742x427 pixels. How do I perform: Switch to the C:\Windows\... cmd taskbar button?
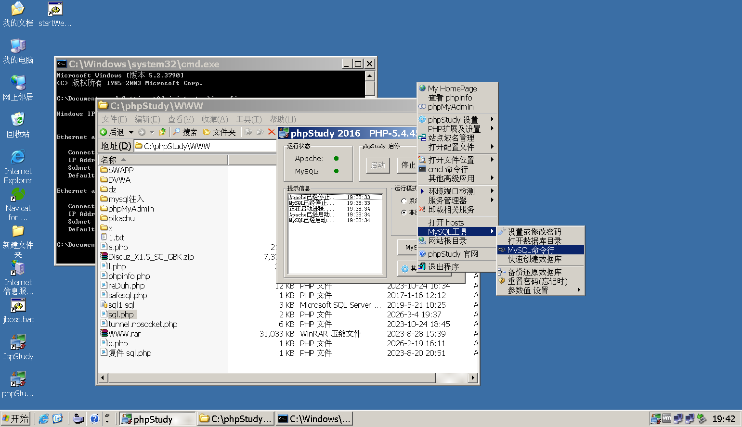(314, 419)
